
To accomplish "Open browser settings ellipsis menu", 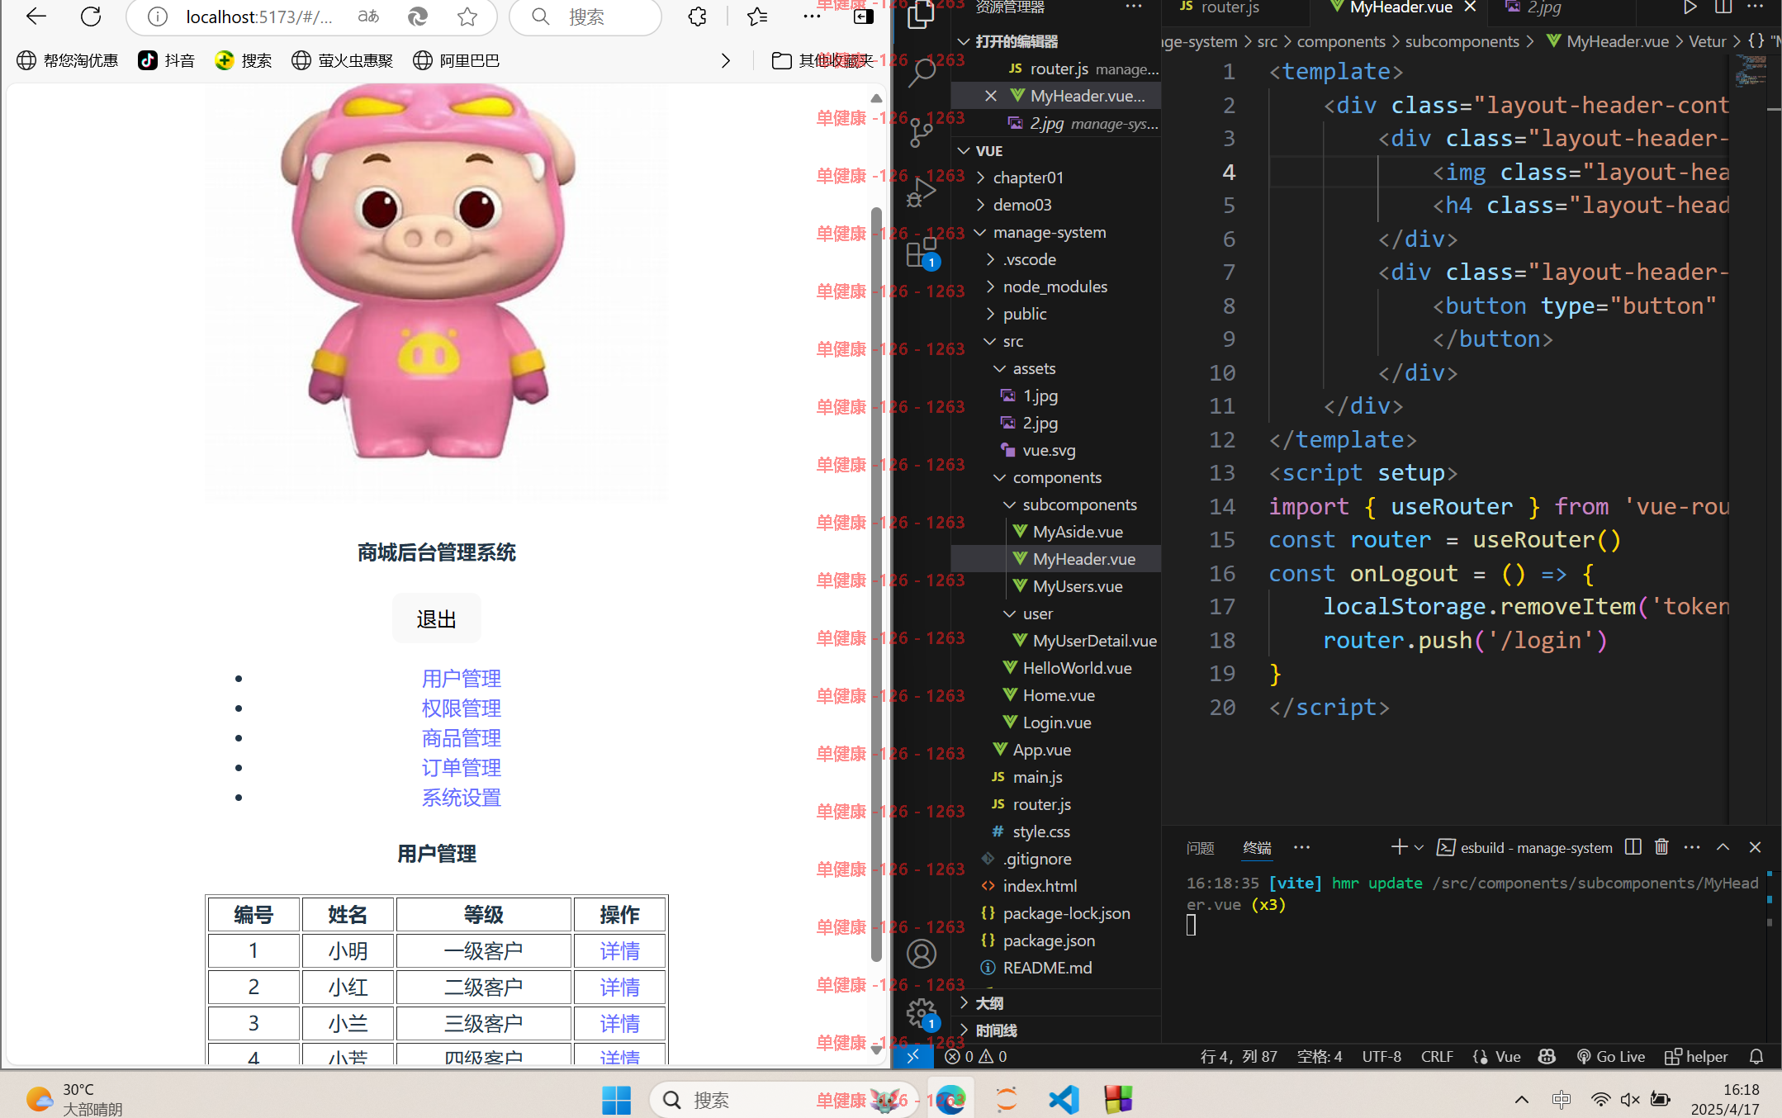I will (x=813, y=17).
